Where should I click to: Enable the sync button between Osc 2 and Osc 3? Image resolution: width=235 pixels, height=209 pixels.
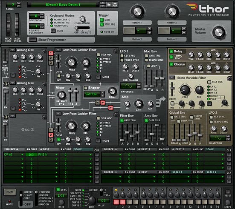(x=6, y=117)
